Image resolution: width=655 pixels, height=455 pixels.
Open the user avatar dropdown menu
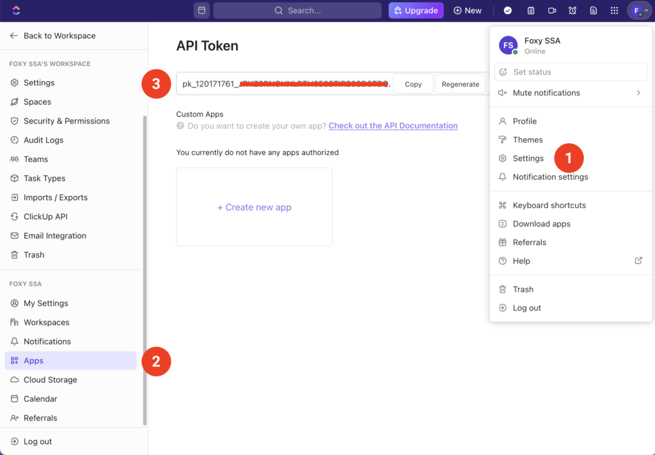point(639,10)
